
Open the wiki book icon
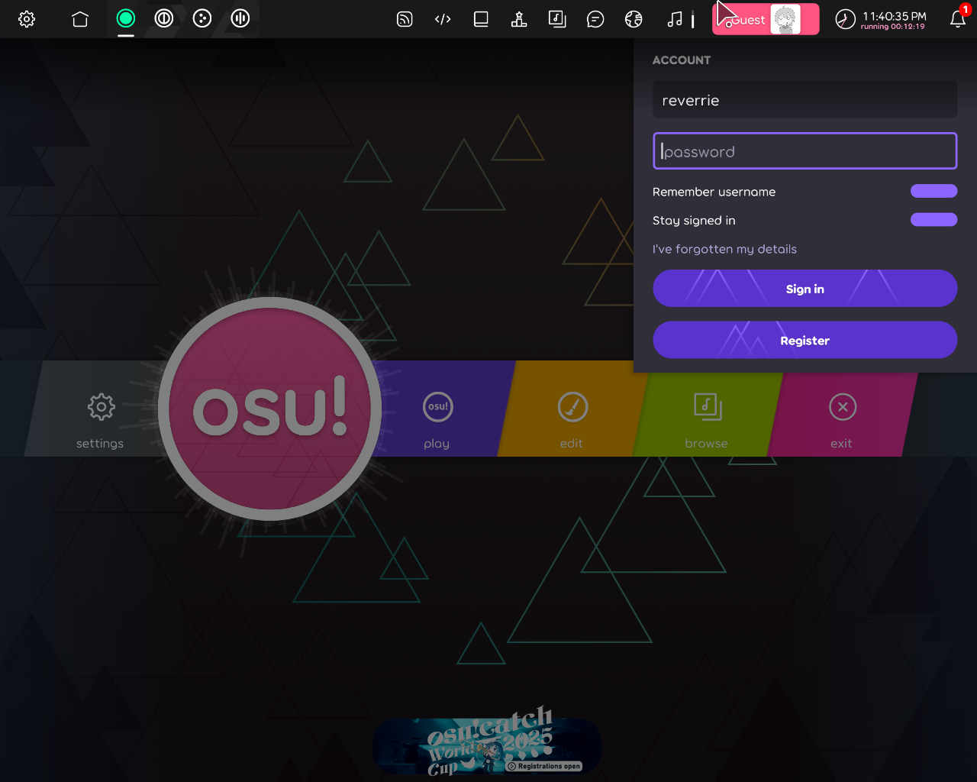coord(481,19)
